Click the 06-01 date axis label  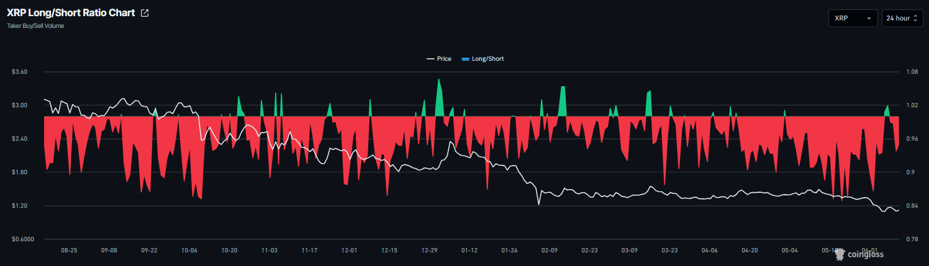coord(869,250)
